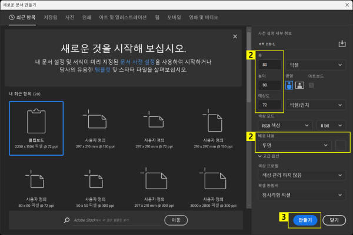Select landscape orientation icon
353x235 pixels.
299,85
